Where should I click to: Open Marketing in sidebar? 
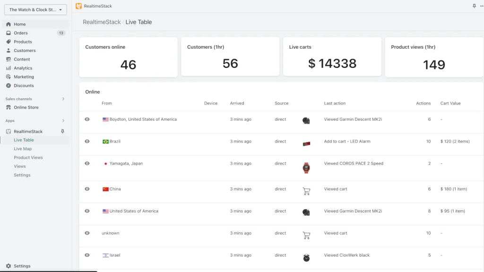(x=24, y=77)
